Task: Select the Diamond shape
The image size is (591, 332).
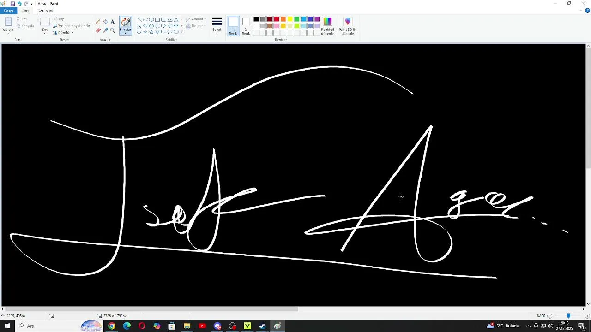Action: [145, 26]
